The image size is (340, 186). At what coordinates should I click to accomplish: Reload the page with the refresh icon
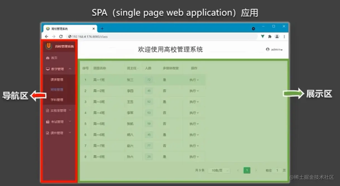coord(61,37)
